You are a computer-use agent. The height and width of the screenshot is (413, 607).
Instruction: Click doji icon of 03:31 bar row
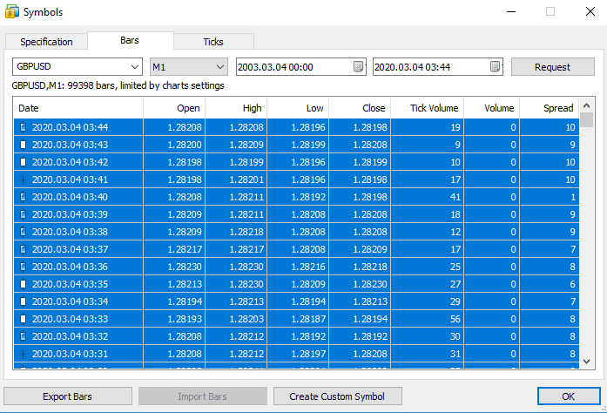[x=23, y=354]
